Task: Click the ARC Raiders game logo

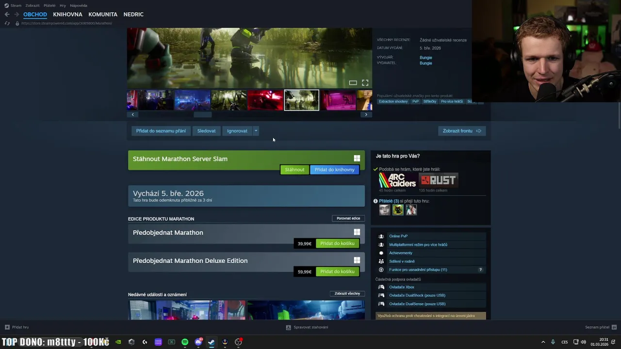Action: coord(397,180)
